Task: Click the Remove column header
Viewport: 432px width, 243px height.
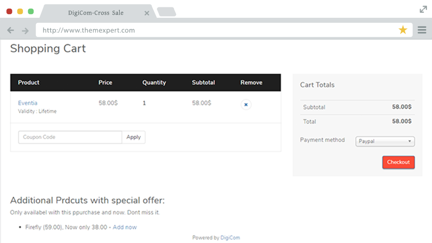Action: tap(251, 83)
